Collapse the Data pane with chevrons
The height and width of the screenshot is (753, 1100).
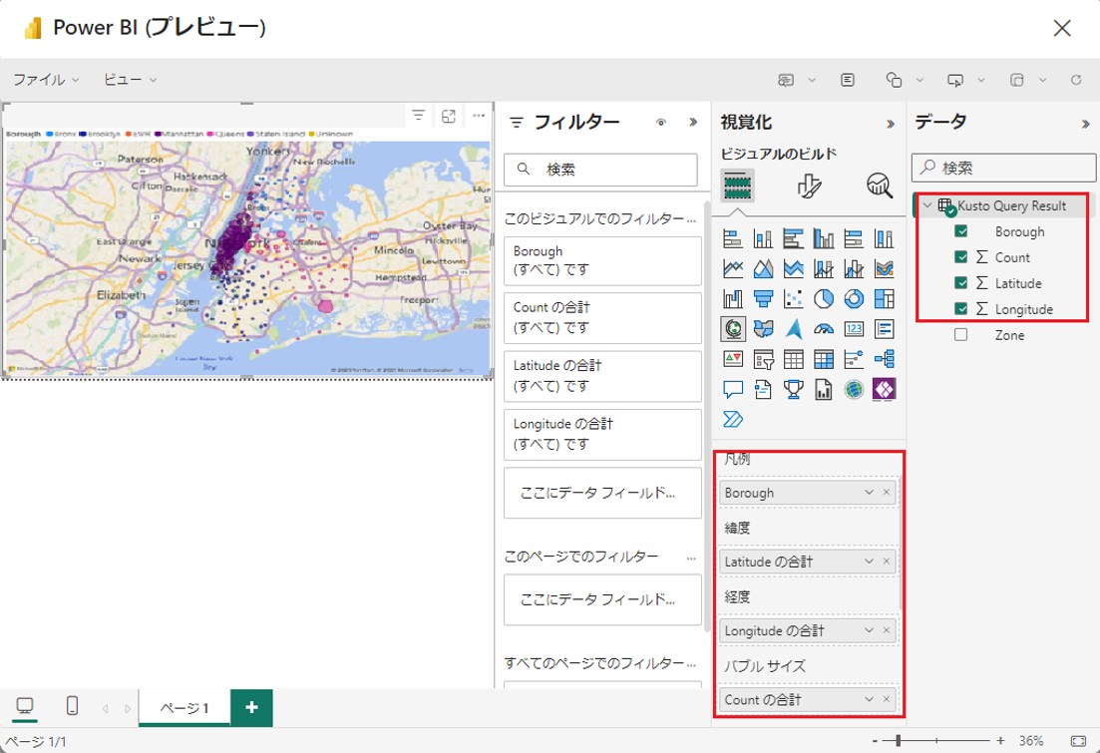[1085, 124]
